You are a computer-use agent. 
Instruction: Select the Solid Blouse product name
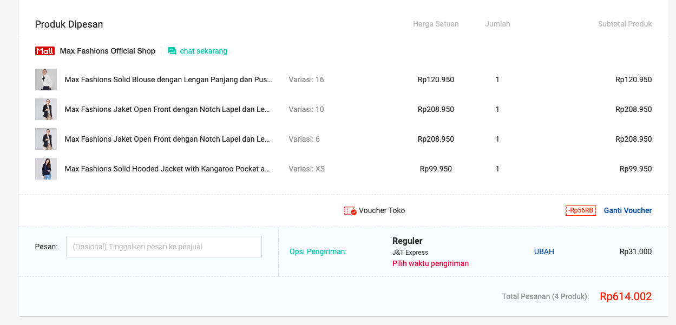pos(168,79)
